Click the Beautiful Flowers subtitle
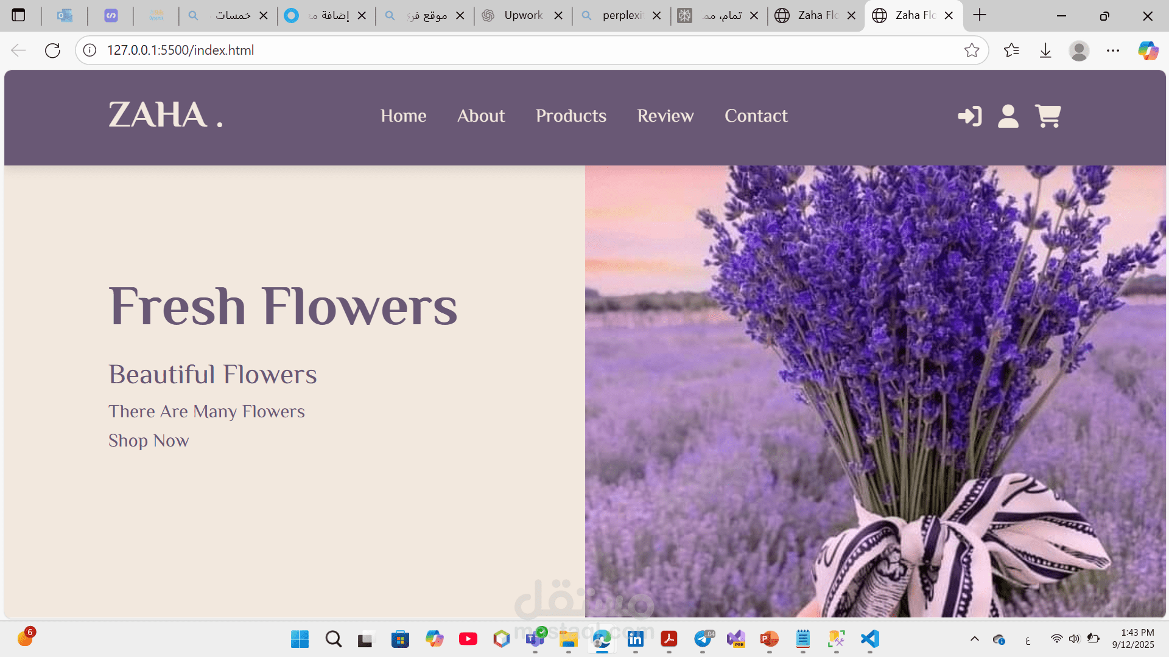Viewport: 1169px width, 657px height. pyautogui.click(x=212, y=374)
